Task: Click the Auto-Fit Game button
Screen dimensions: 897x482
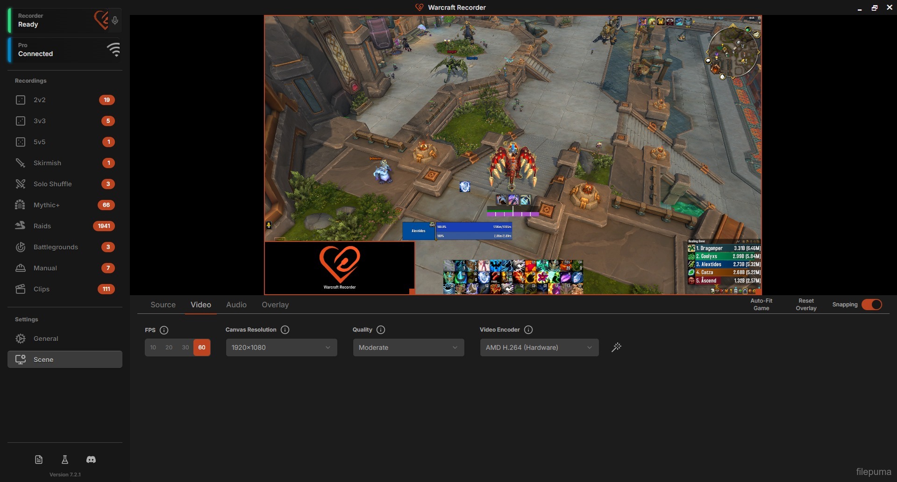Action: click(x=761, y=305)
